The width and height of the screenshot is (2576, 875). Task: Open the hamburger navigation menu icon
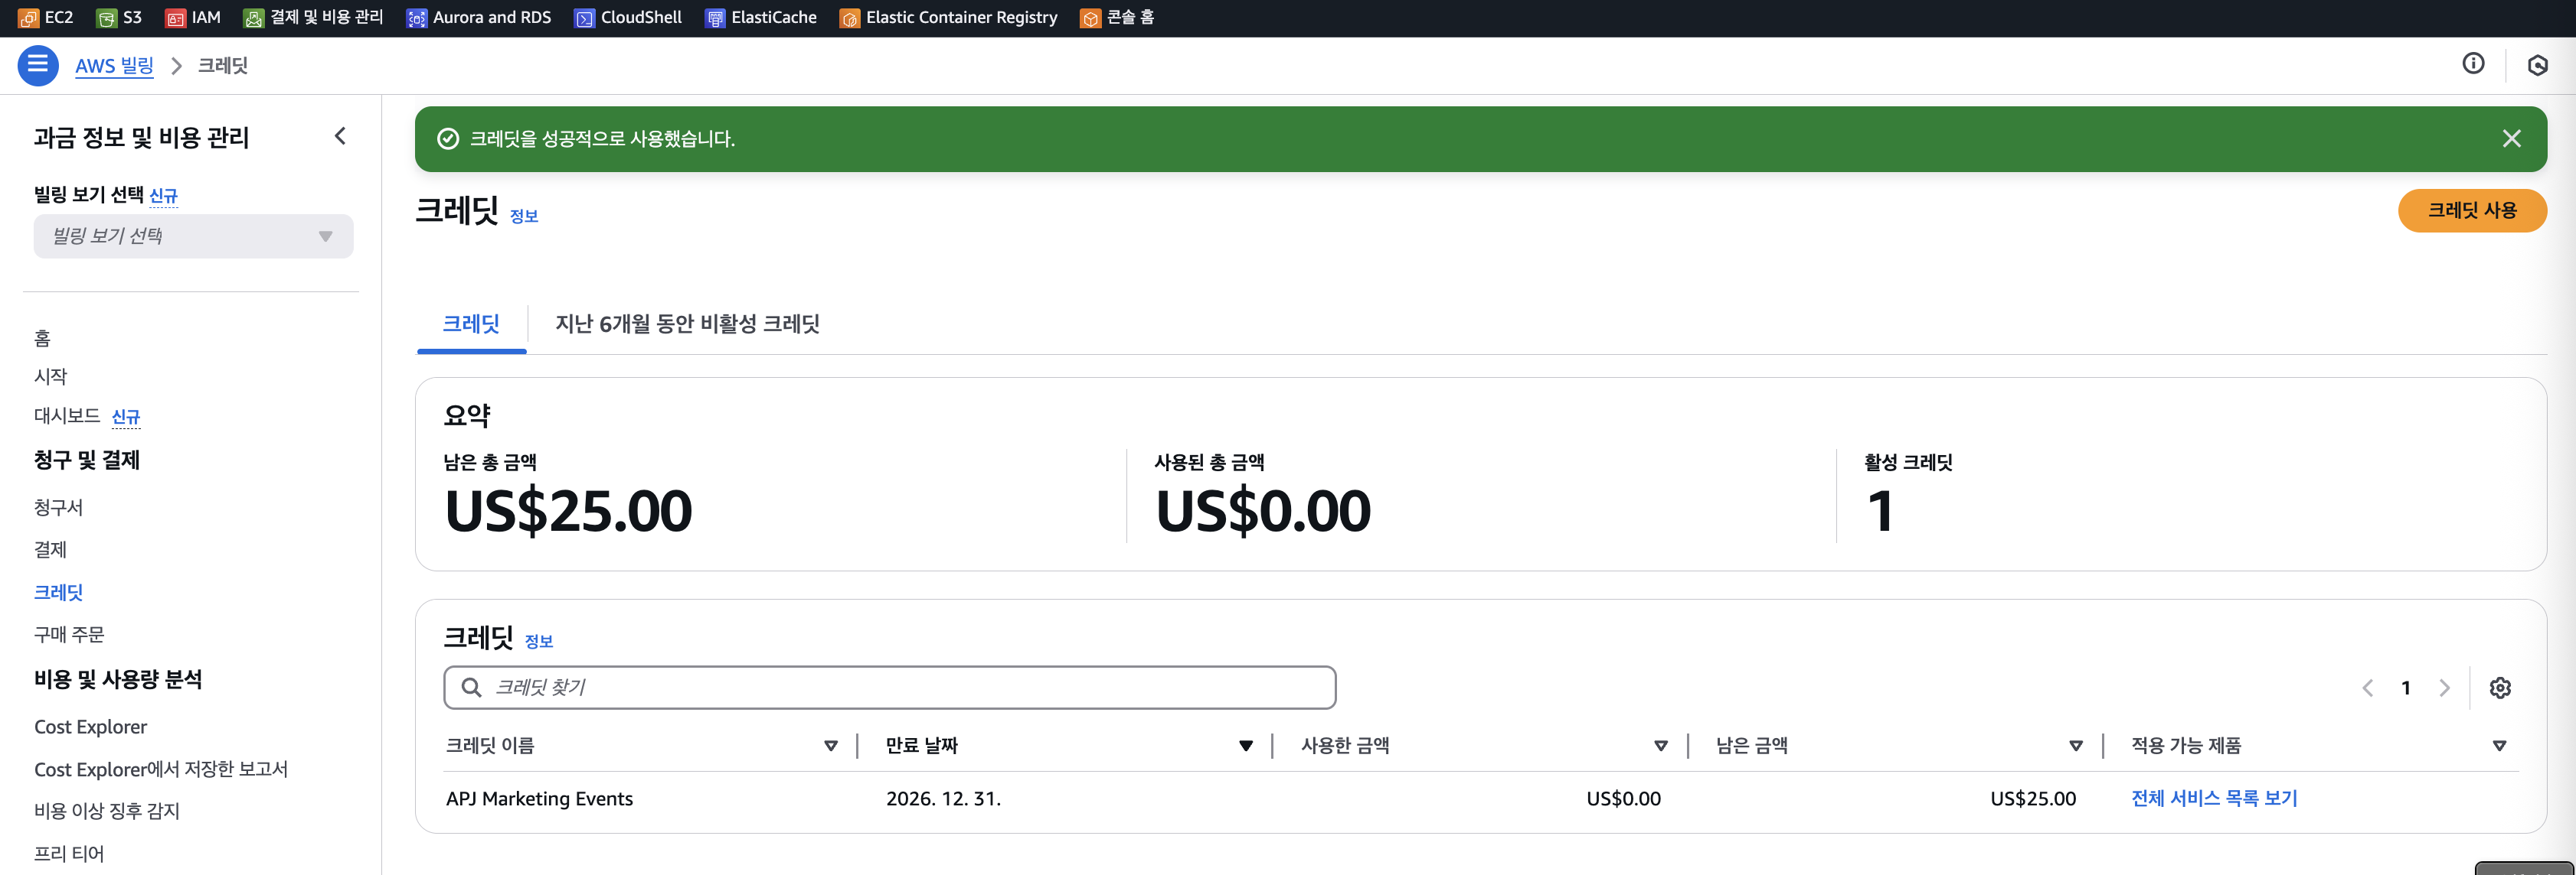point(38,65)
